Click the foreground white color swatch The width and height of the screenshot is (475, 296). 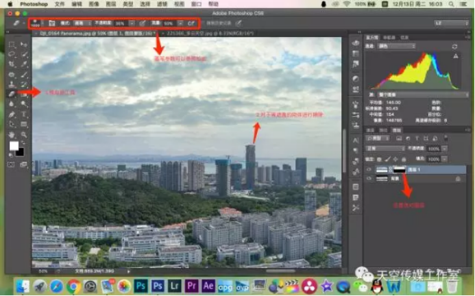point(13,145)
